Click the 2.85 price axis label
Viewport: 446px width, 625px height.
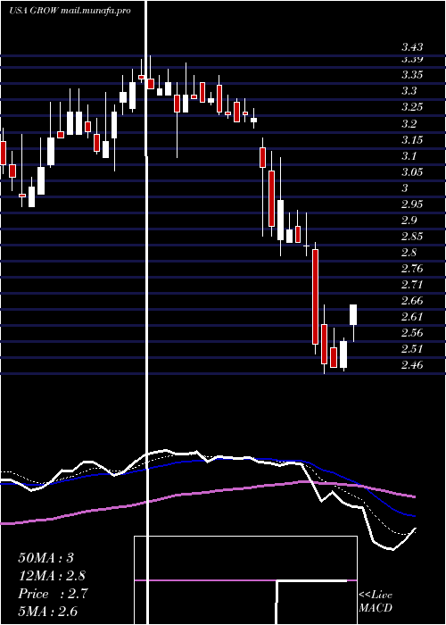pyautogui.click(x=412, y=237)
